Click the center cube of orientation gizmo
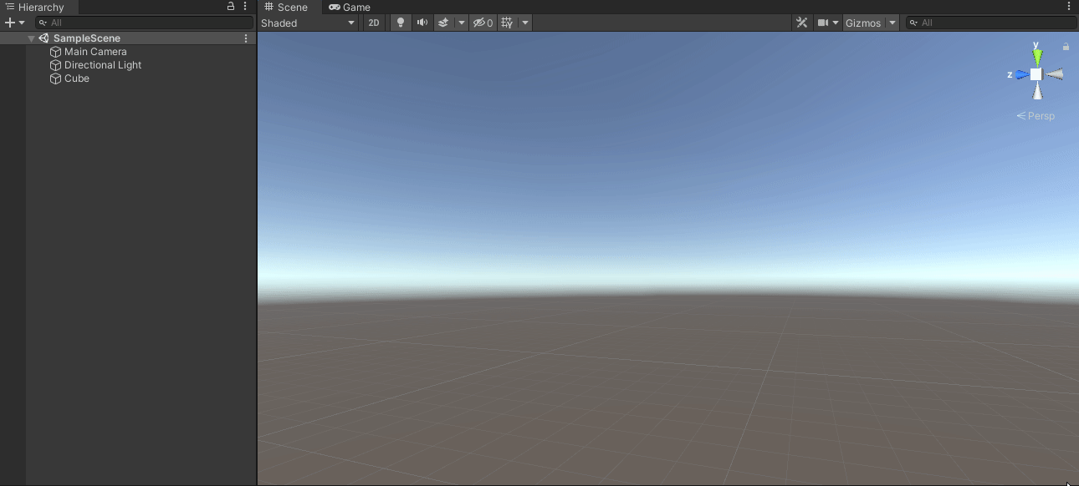1079x486 pixels. tap(1036, 74)
